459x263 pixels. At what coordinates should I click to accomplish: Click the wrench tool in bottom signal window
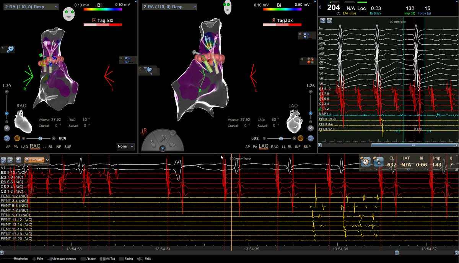[x=4, y=160]
